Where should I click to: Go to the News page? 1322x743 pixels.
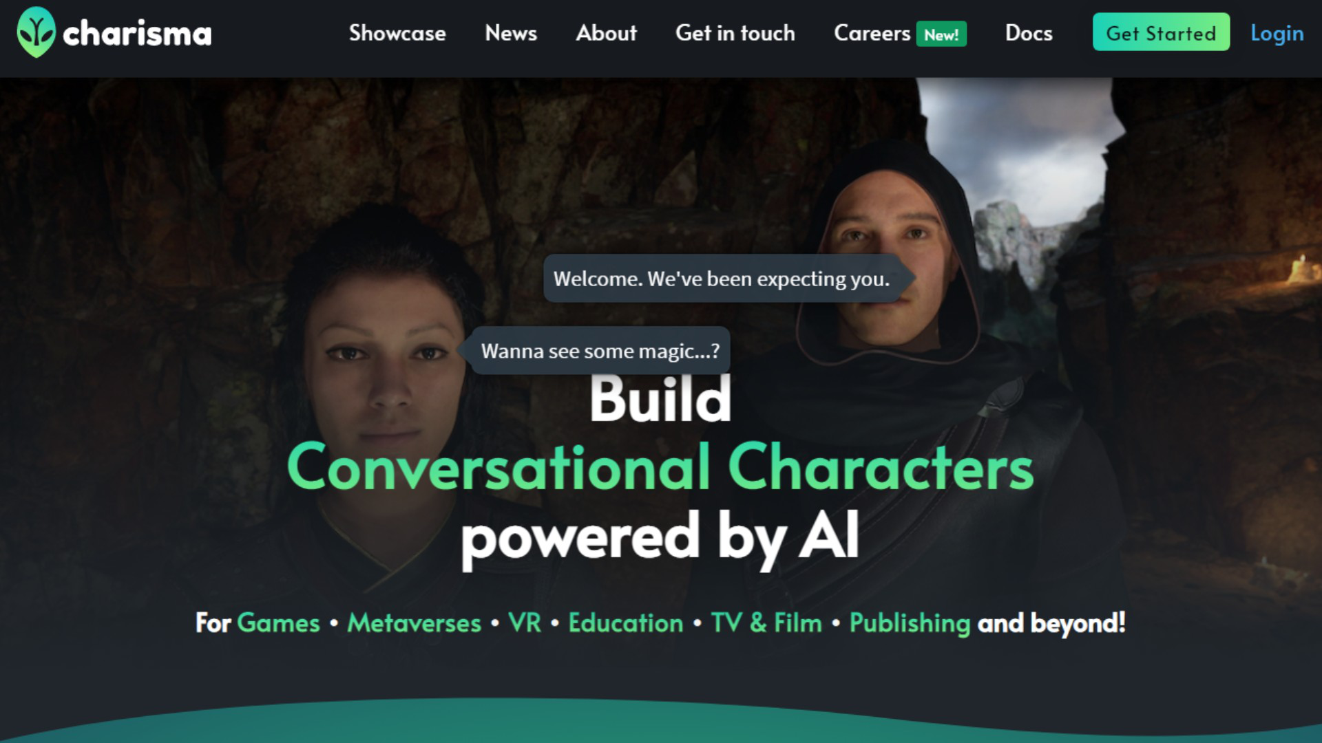[511, 33]
